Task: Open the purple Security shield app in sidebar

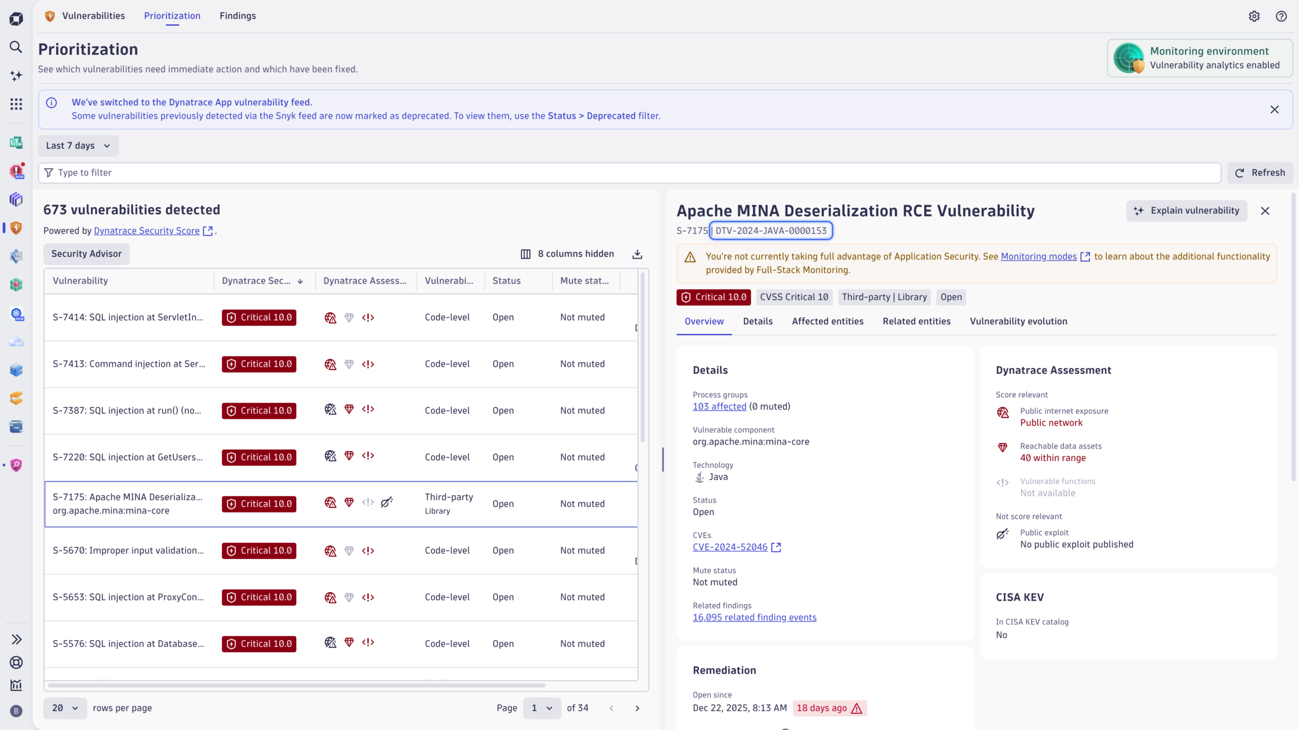Action: [x=16, y=465]
